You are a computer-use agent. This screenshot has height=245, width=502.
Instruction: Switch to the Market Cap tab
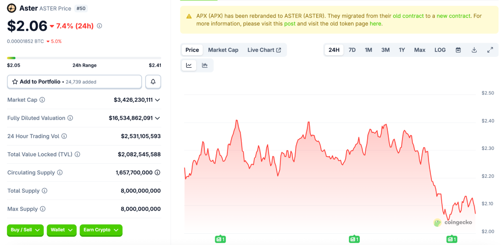coord(223,50)
